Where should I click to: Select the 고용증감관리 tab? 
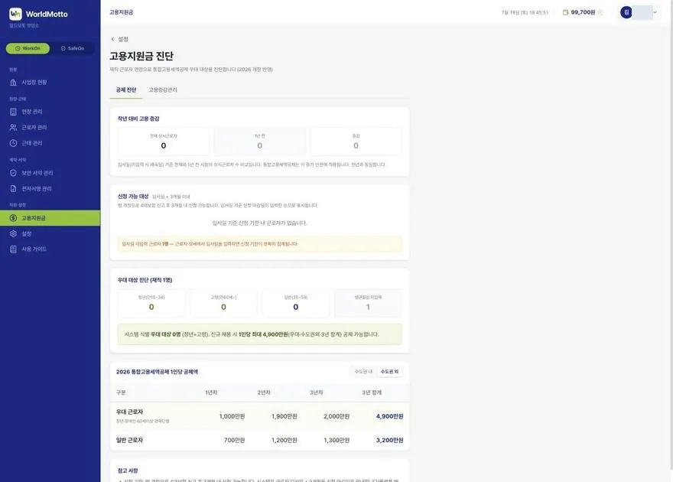pos(163,90)
